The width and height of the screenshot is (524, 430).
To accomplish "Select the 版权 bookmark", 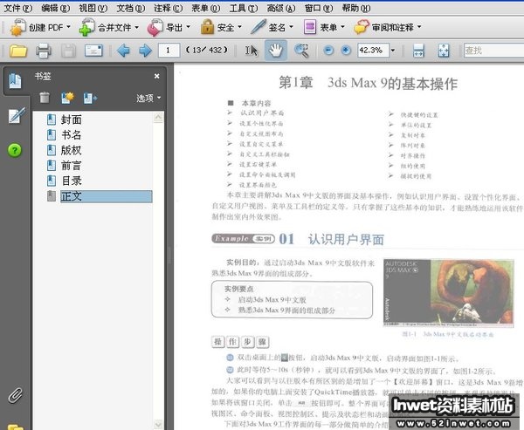I will [x=72, y=150].
